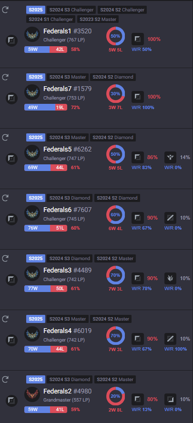Click Federals5's Challenger rank emblem

pyautogui.click(x=32, y=153)
